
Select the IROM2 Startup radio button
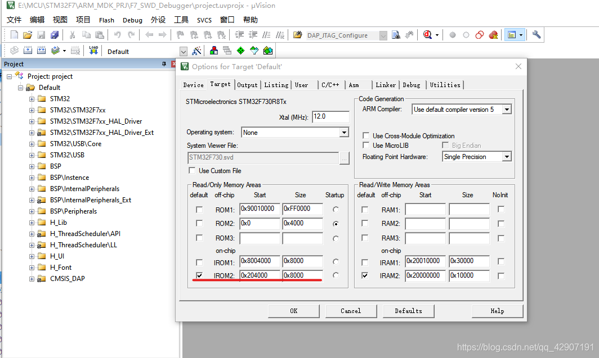pyautogui.click(x=336, y=275)
